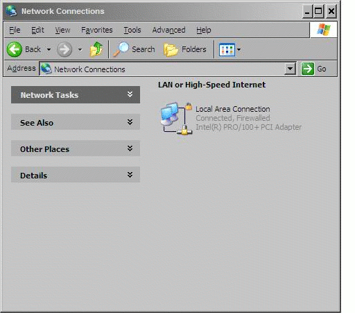Open the Forward history dropdown arrow
The image size is (355, 313).
(x=80, y=49)
